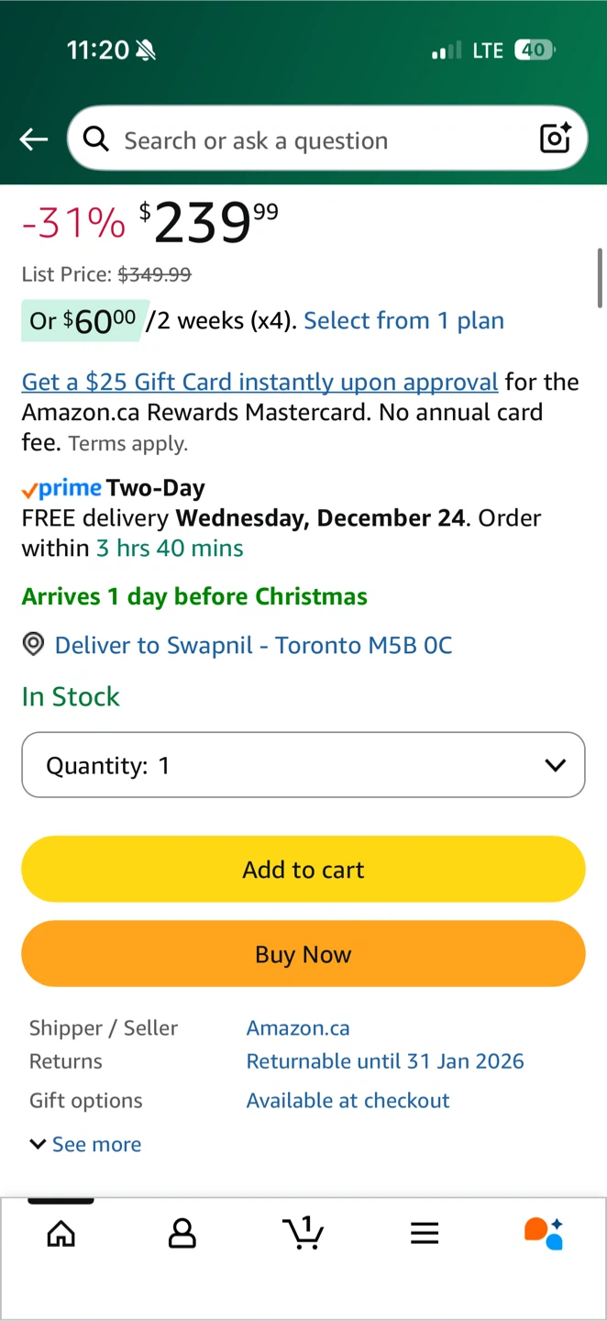Open camera lens search icon
The image size is (607, 1321).
[556, 139]
